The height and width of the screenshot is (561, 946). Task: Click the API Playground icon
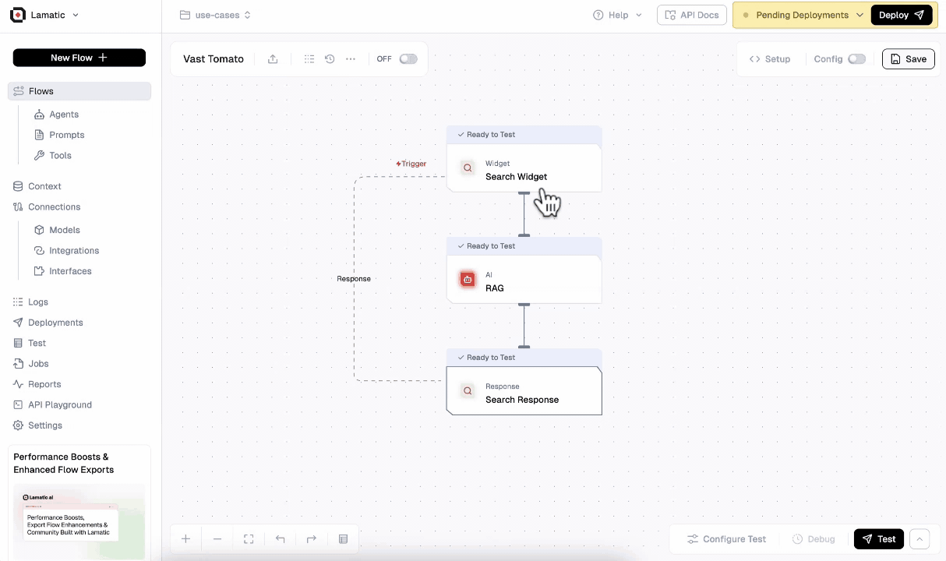18,405
